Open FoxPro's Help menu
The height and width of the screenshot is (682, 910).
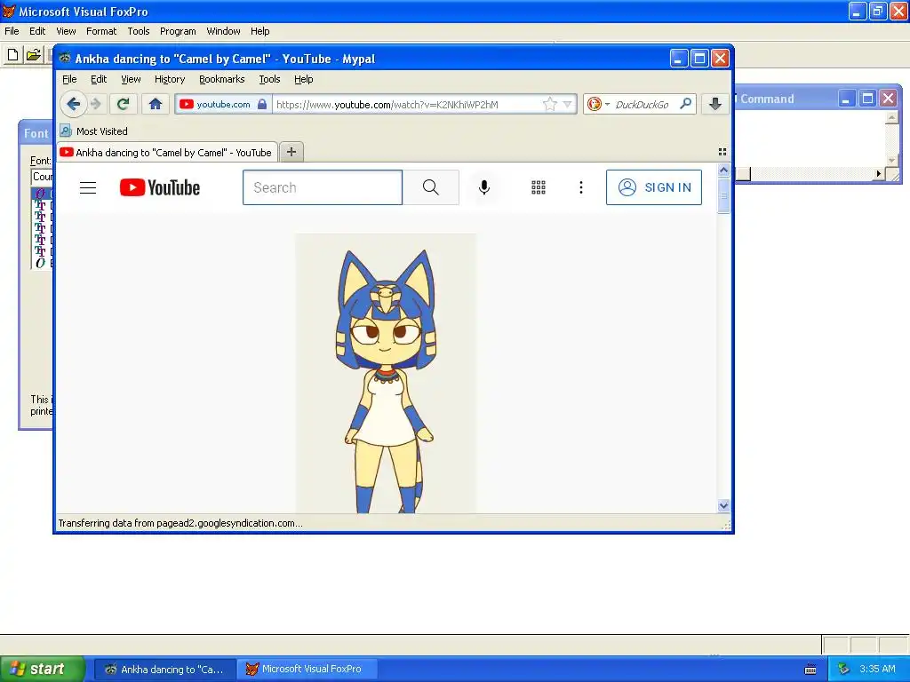(x=260, y=31)
